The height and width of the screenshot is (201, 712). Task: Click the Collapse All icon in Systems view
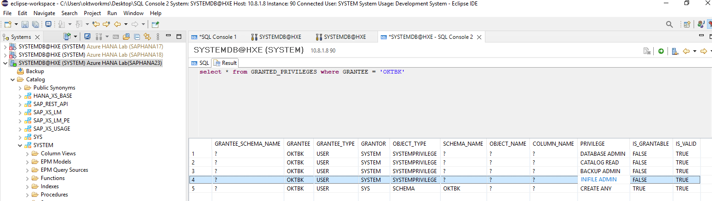[137, 37]
